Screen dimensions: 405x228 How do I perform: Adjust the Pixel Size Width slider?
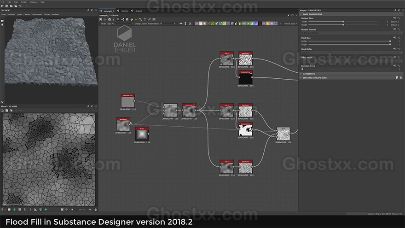(349, 41)
